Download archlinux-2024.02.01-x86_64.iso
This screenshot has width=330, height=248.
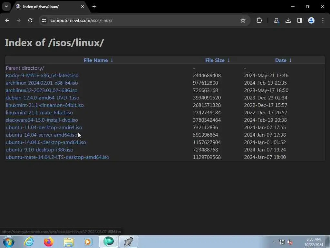click(42, 83)
